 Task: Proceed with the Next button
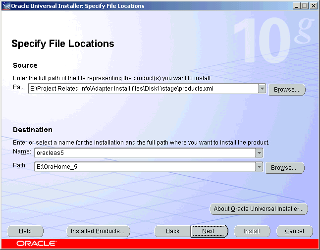click(209, 231)
